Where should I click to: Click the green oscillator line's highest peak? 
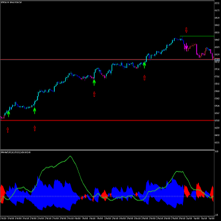[70, 156]
